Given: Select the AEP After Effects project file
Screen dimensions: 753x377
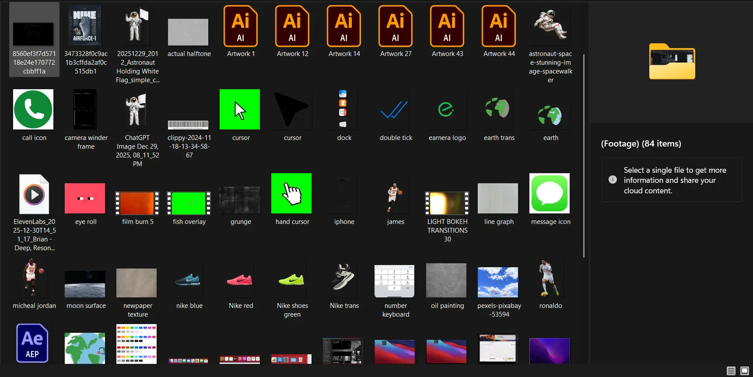Looking at the screenshot, I should pyautogui.click(x=32, y=343).
